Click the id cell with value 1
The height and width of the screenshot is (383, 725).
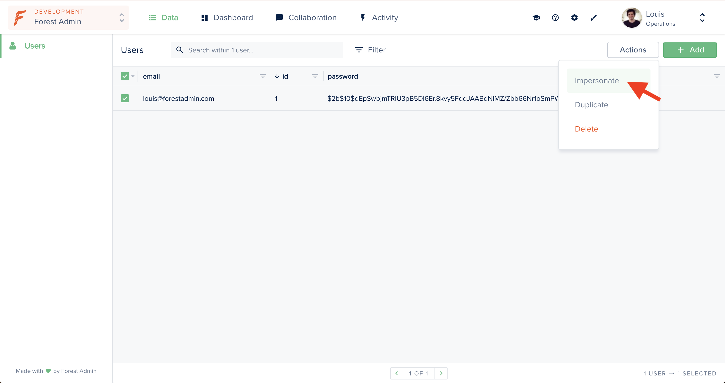276,98
